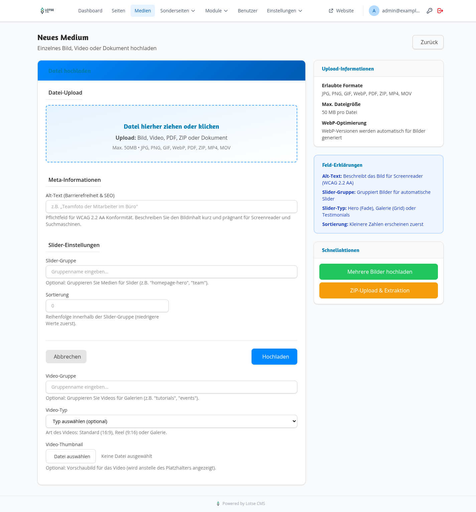Click the text '50 MB pro Datei'
Image resolution: width=476 pixels, height=512 pixels.
point(339,112)
